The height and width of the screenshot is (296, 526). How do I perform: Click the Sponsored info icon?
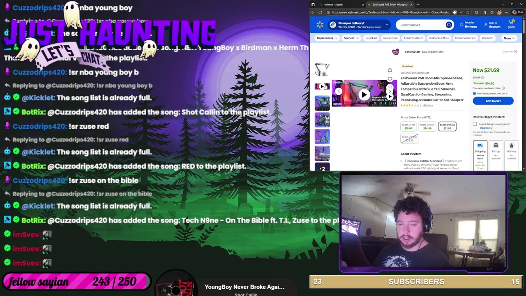516,52
